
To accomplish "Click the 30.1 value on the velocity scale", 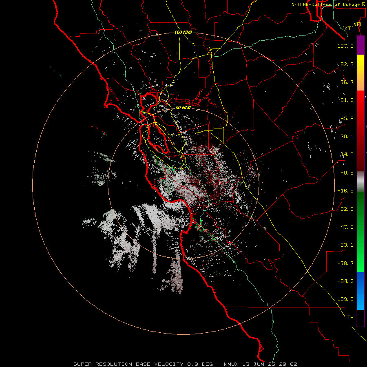I will 347,137.
